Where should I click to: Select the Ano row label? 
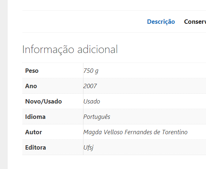tap(31, 86)
